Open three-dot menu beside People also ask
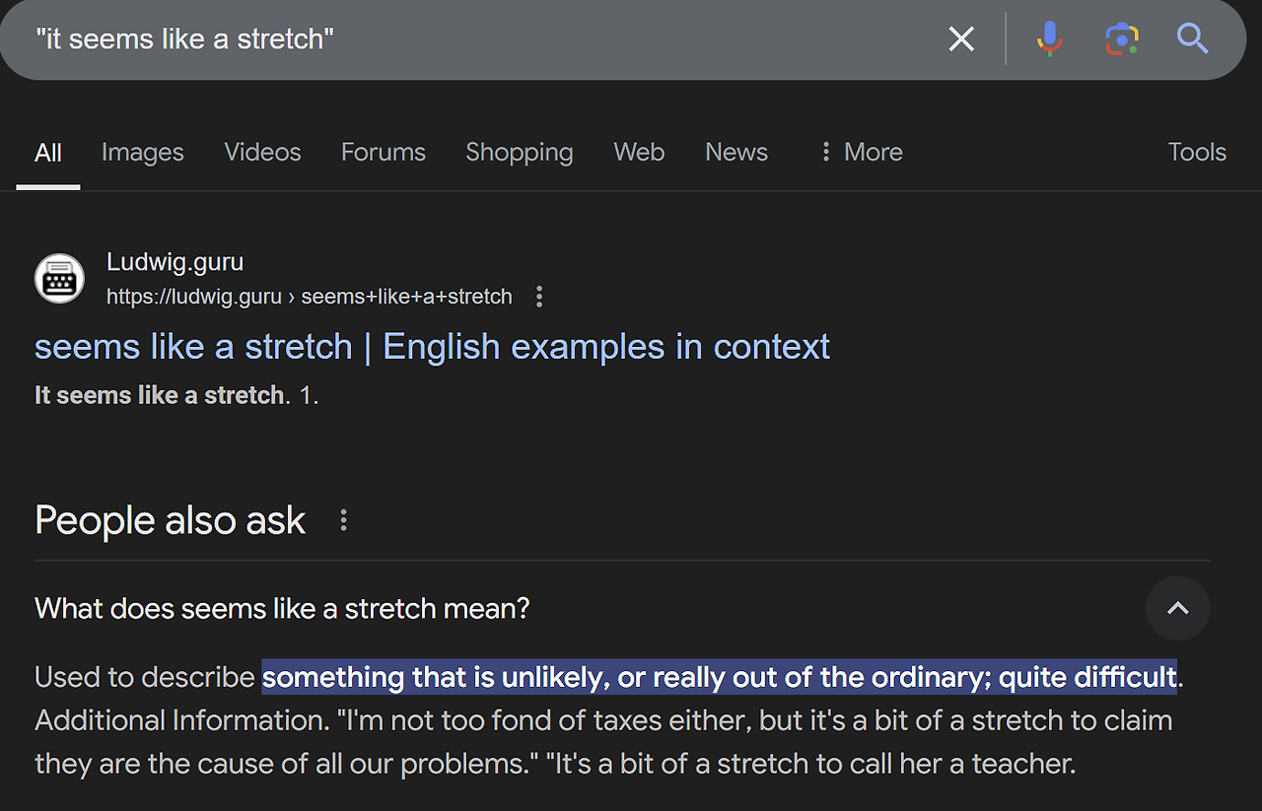Image resolution: width=1262 pixels, height=811 pixels. tap(343, 520)
